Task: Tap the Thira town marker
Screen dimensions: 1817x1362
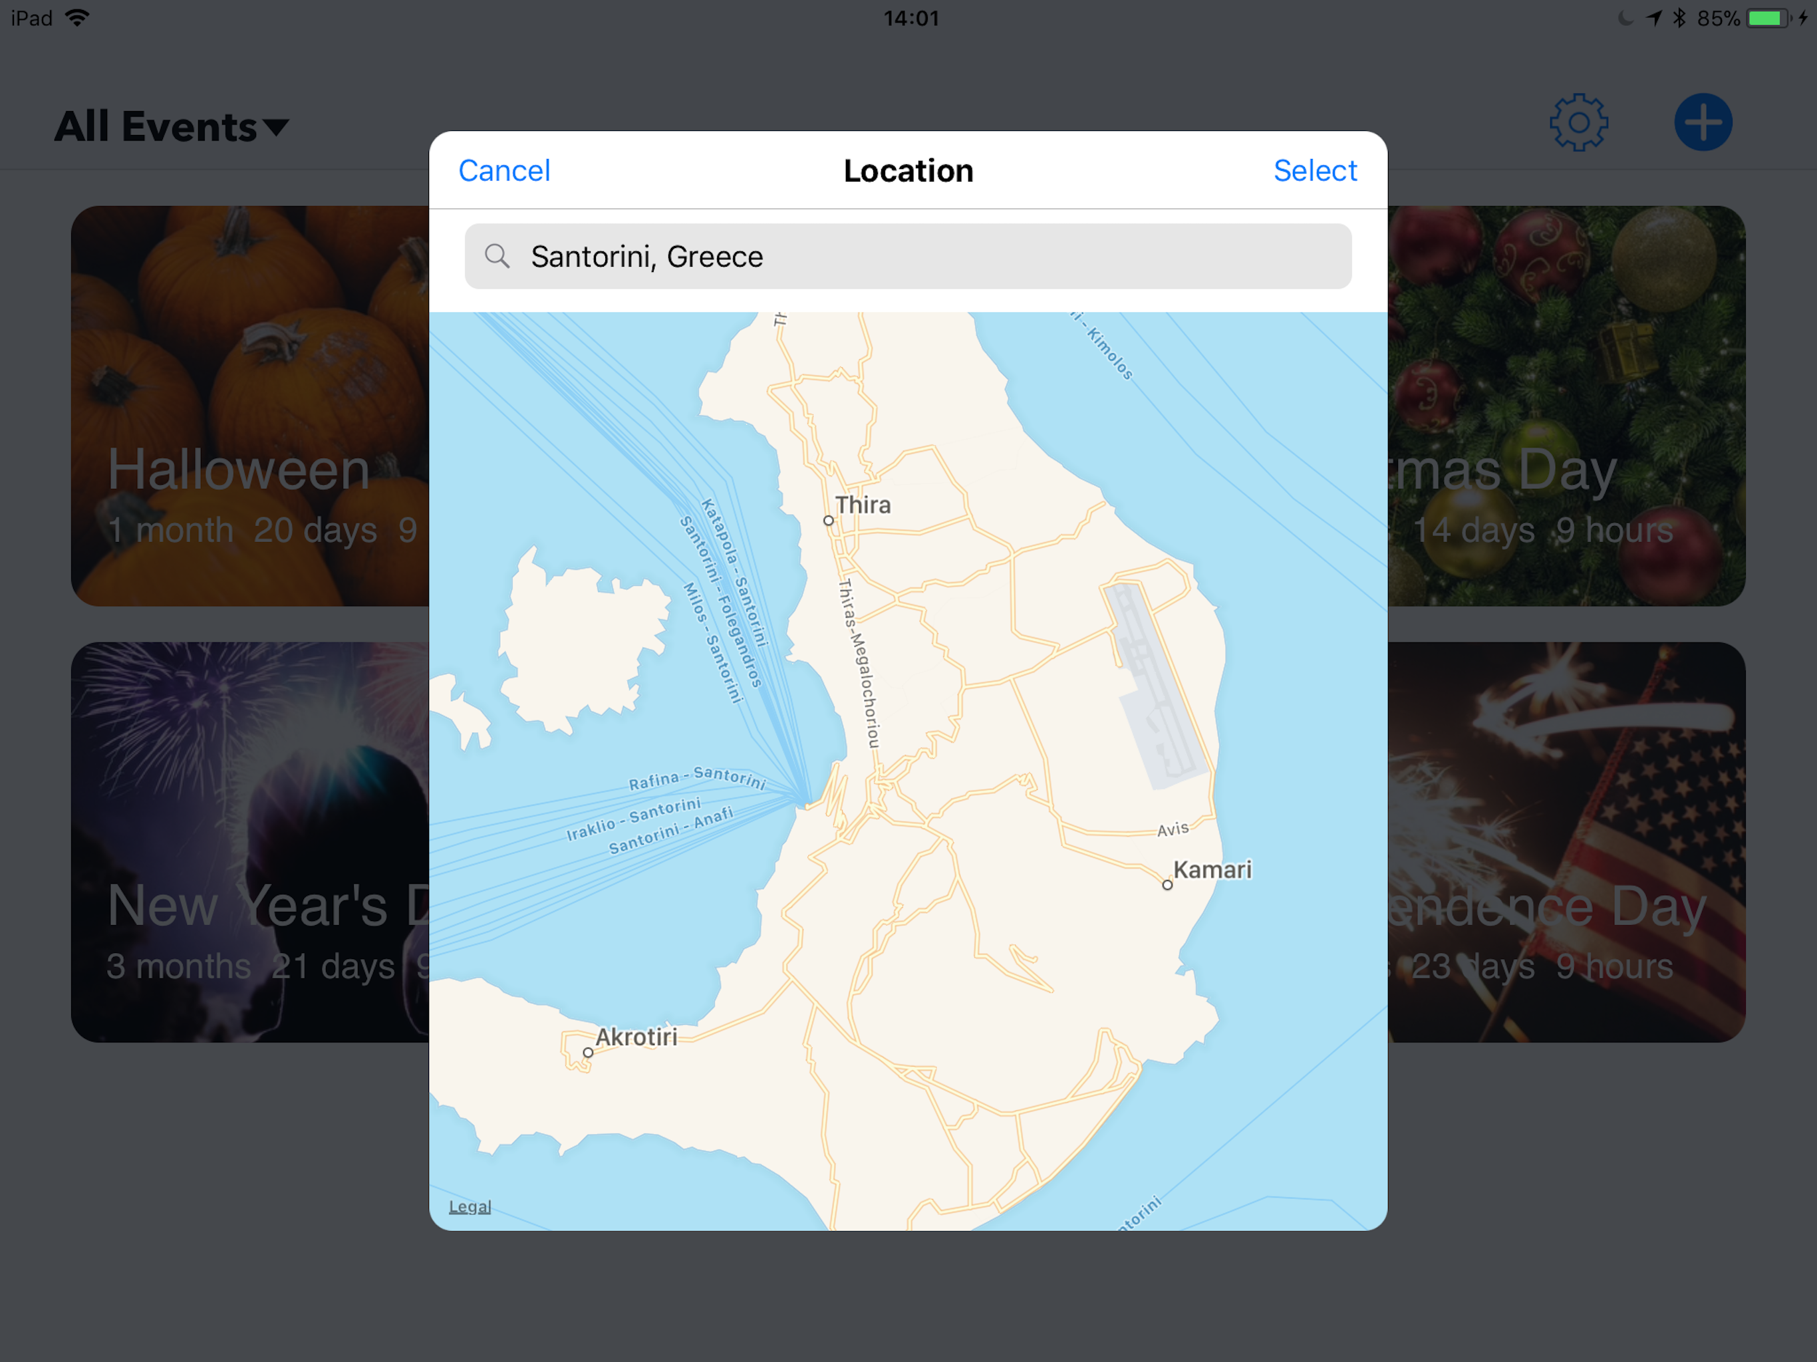Action: pos(828,521)
